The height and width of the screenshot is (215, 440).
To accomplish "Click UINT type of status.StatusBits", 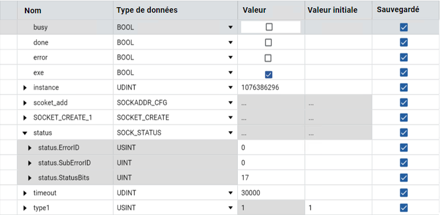I will (x=124, y=178).
